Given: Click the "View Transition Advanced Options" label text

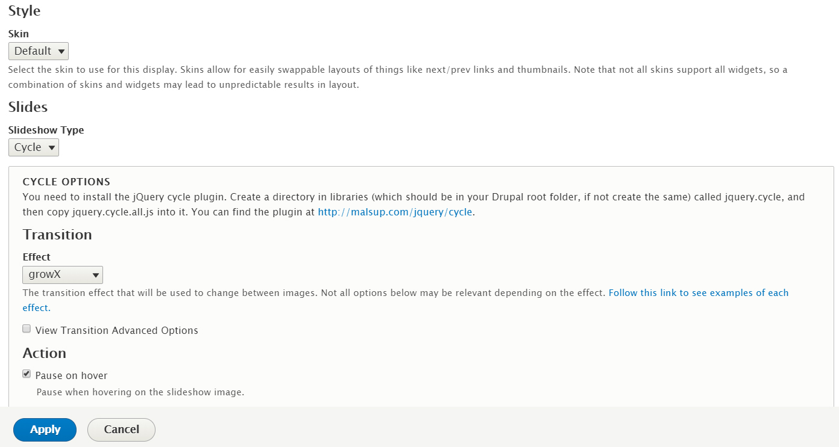Looking at the screenshot, I should click(117, 330).
